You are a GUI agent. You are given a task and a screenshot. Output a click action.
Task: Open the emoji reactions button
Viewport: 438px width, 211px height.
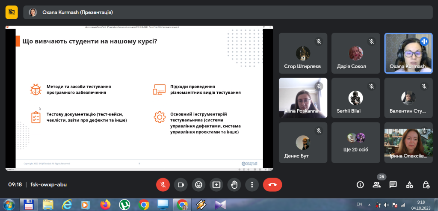[198, 184]
